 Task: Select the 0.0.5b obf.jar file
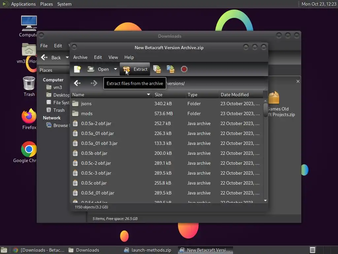coord(167,153)
